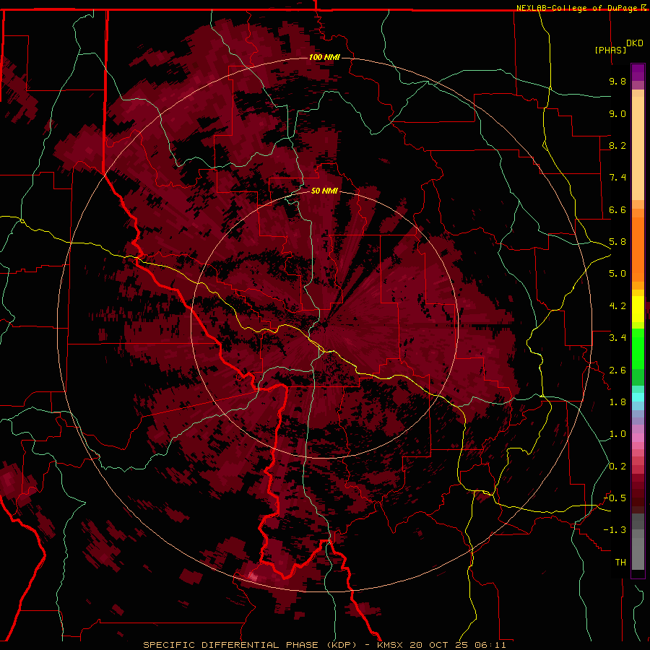Select the 2.6 scale value
650x650 pixels.
click(617, 370)
